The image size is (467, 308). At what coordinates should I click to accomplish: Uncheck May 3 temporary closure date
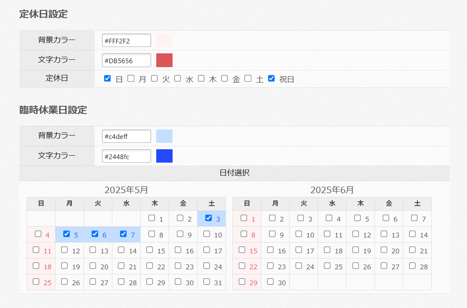coord(208,218)
